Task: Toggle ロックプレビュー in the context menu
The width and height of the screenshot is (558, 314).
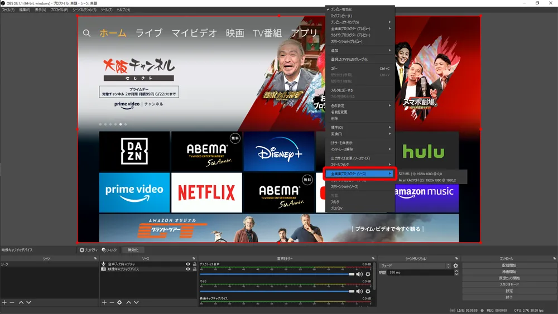Action: 360,16
